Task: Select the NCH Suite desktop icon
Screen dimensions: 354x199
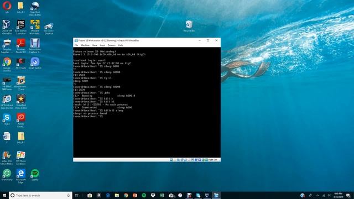Action: click(x=21, y=64)
